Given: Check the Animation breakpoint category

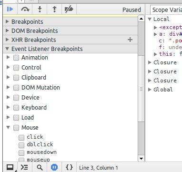Looking at the screenshot, I should [x=16, y=58].
